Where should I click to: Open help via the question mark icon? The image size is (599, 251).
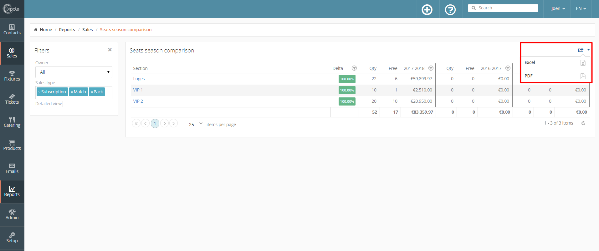click(450, 10)
